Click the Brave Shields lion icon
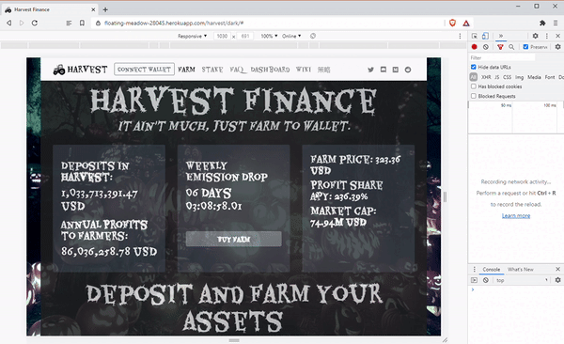564x344 pixels. tap(452, 23)
